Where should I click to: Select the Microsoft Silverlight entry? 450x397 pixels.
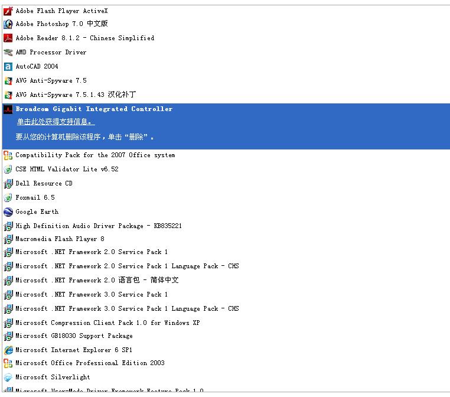pyautogui.click(x=53, y=377)
